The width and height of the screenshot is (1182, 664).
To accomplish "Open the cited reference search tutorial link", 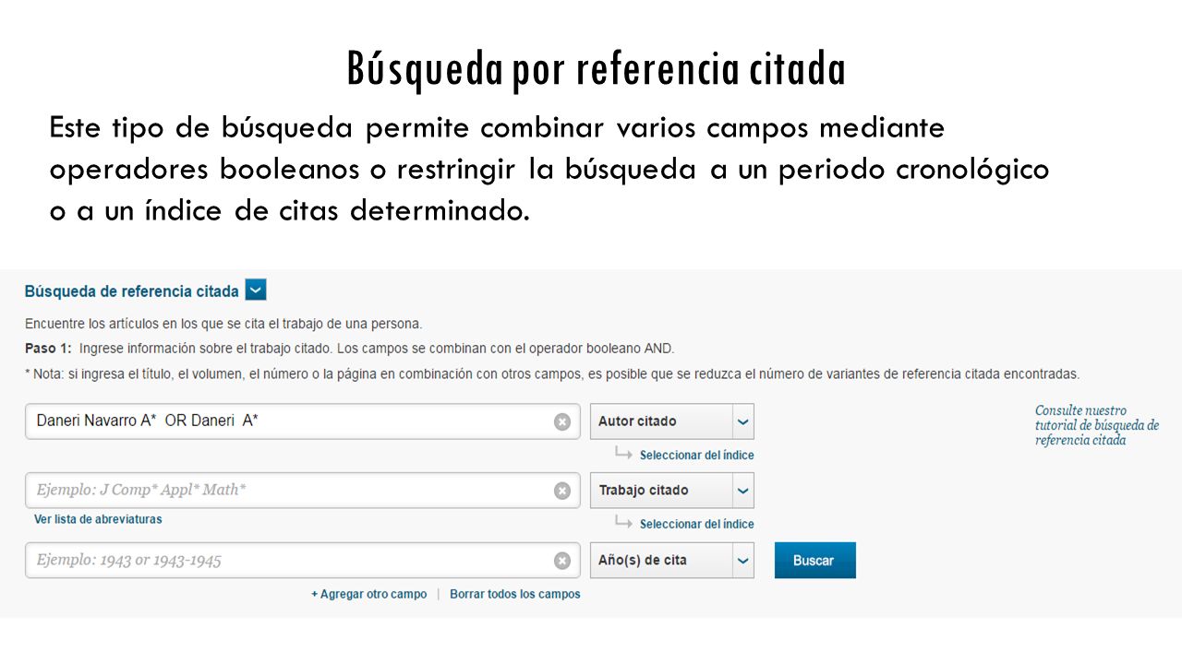I will (1096, 425).
